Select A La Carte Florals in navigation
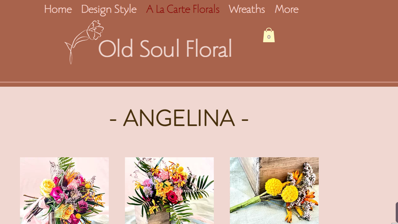398x224 pixels. click(x=183, y=9)
